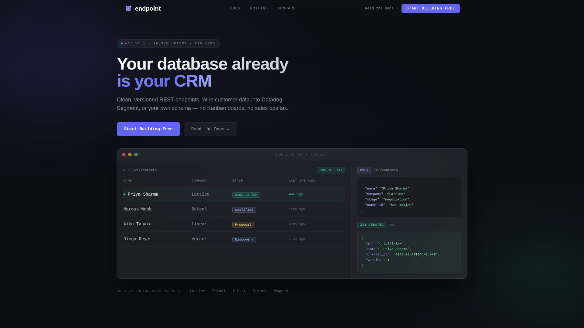Screen dimensions: 584x328
Task: Click the 201 CREATED status badge
Action: point(372,225)
